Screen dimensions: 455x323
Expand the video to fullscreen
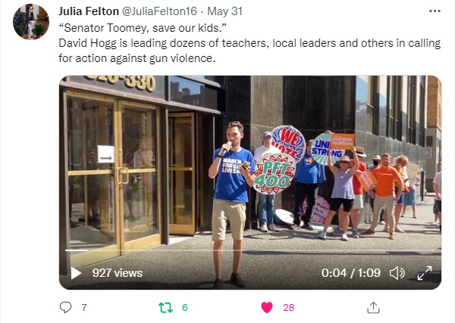[425, 273]
